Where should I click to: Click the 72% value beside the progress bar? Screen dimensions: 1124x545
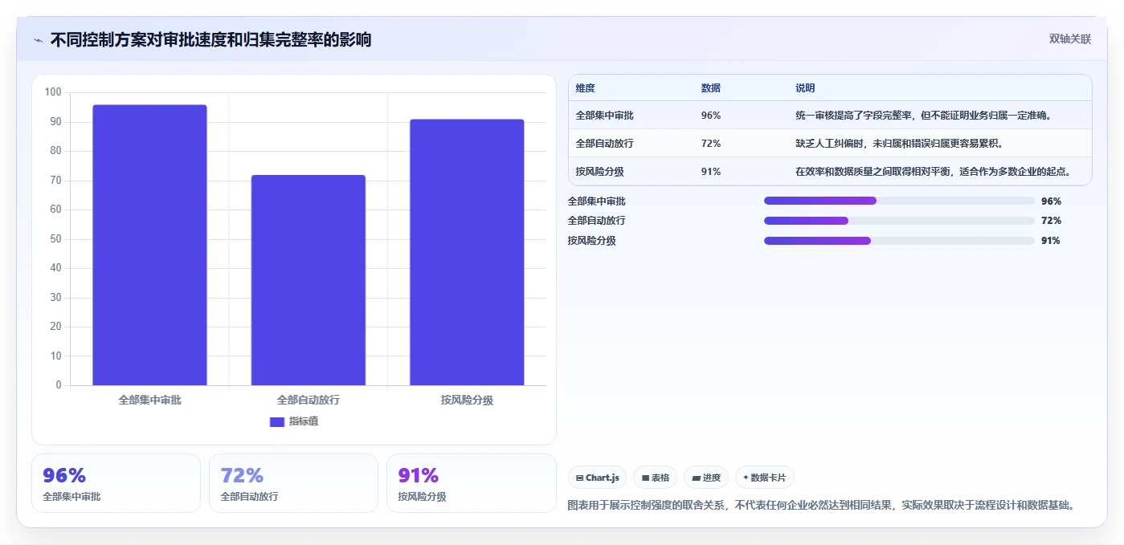point(1051,221)
